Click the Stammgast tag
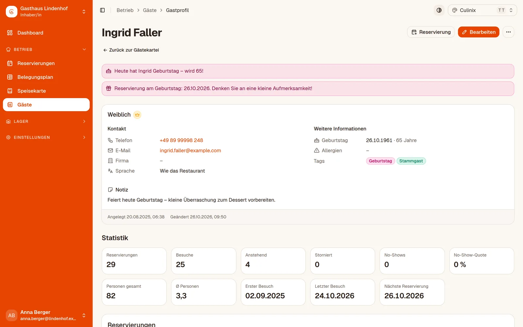Image resolution: width=523 pixels, height=327 pixels. click(411, 161)
